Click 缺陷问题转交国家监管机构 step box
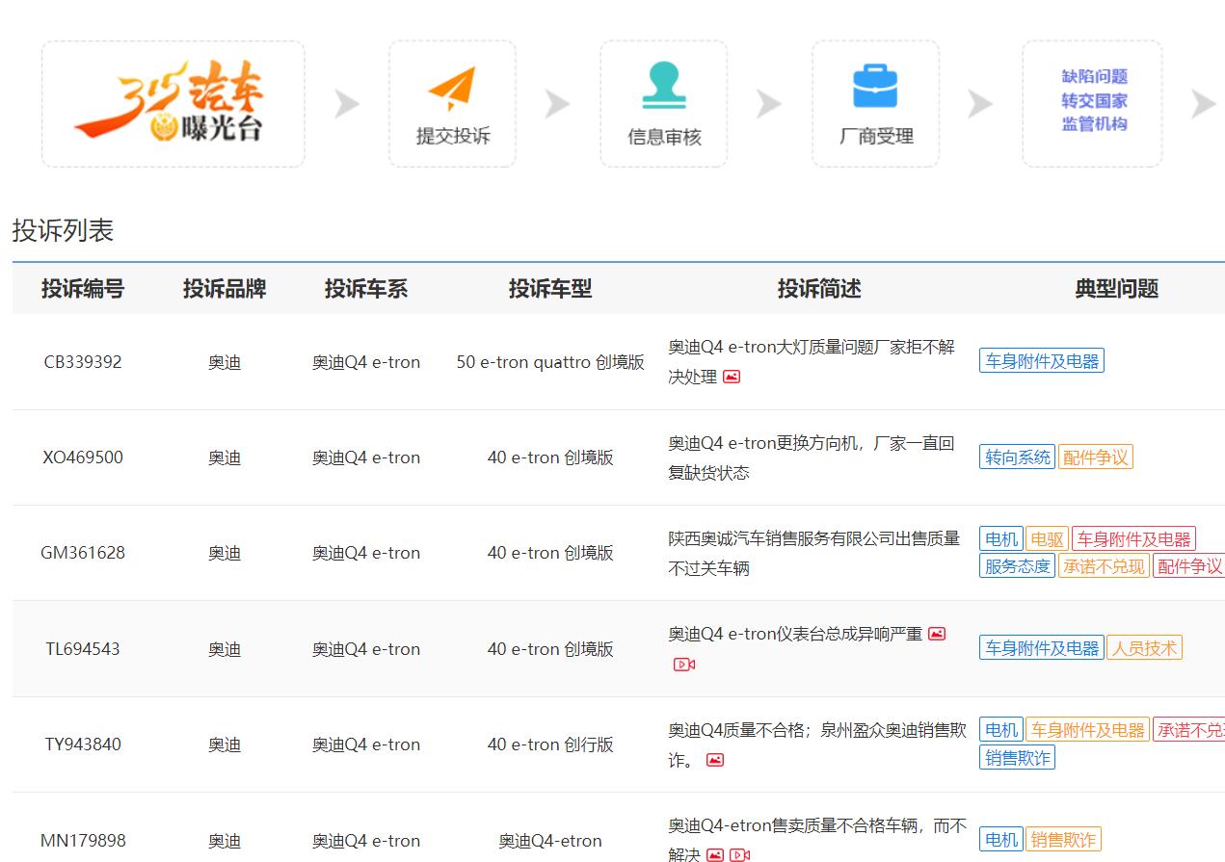The height and width of the screenshot is (862, 1225). (x=1093, y=102)
